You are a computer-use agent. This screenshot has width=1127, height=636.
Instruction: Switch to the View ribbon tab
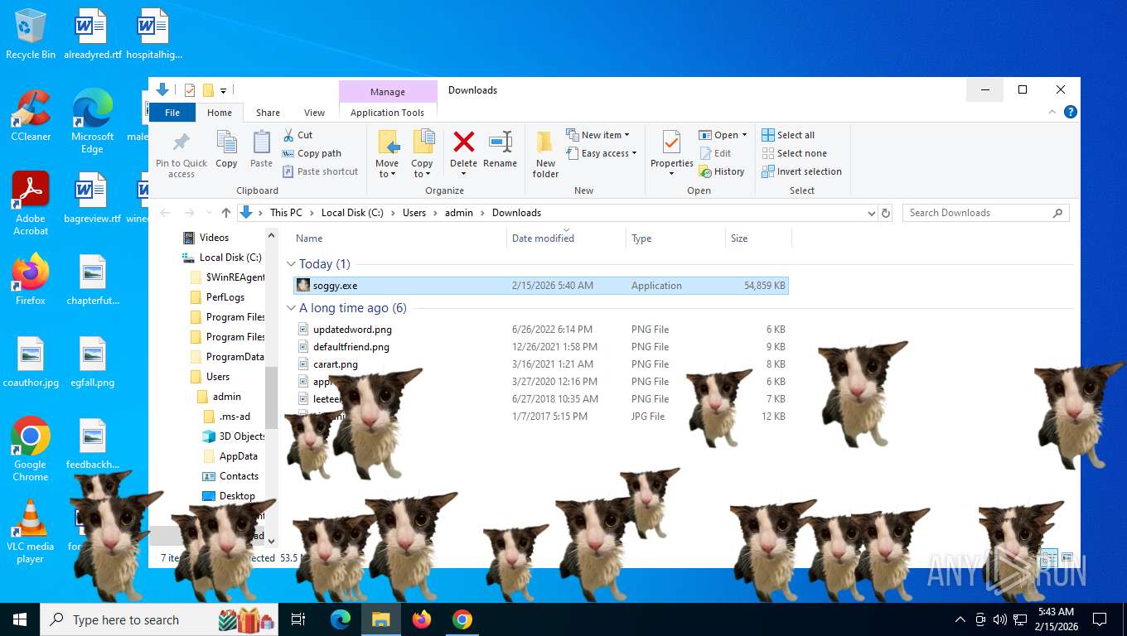(314, 113)
